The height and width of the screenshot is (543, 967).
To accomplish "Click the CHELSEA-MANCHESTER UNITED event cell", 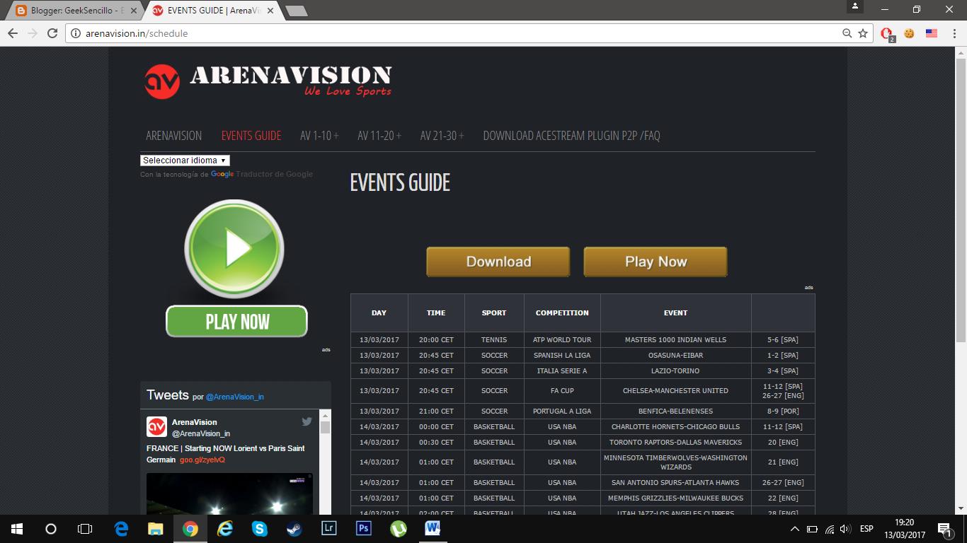I will 675,390.
